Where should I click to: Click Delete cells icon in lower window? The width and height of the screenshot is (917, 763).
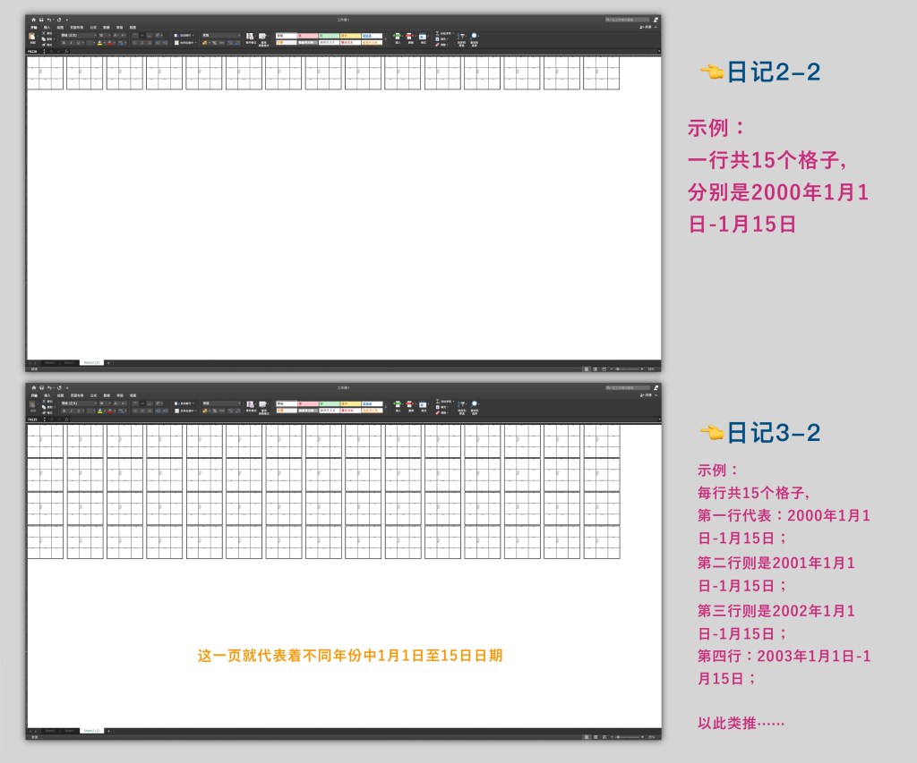409,404
